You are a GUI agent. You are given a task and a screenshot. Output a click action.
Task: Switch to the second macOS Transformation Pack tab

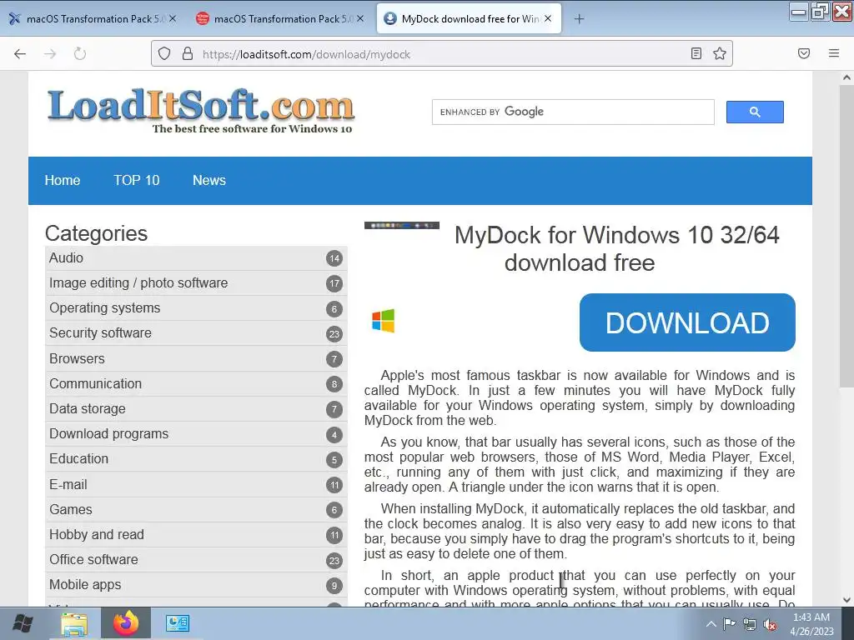(279, 18)
